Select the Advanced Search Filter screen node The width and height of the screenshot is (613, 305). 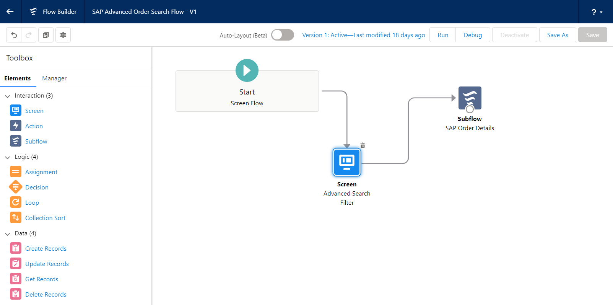(x=347, y=162)
